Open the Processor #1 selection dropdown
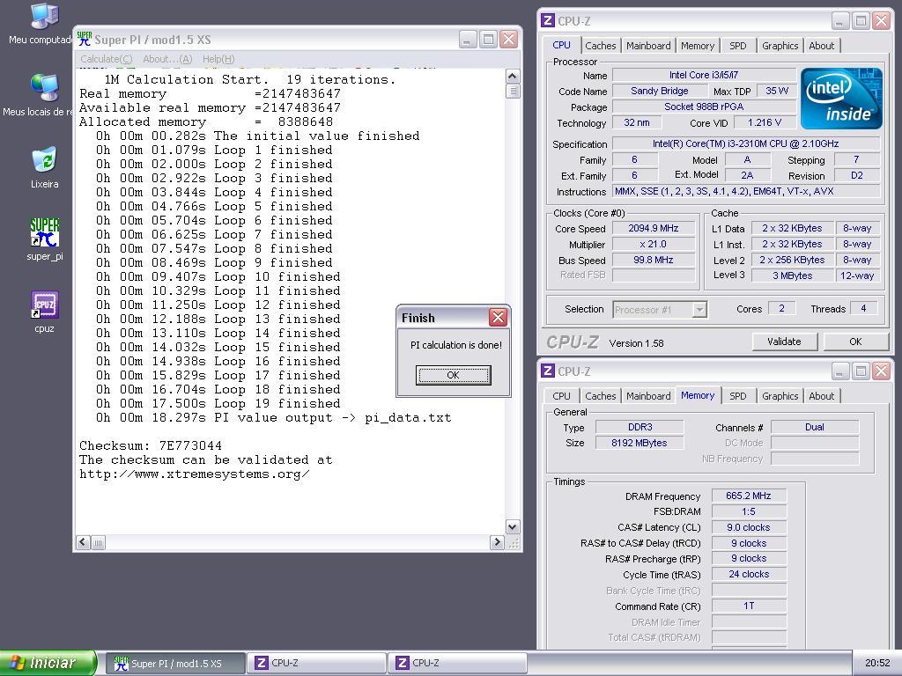This screenshot has width=902, height=676. click(659, 310)
